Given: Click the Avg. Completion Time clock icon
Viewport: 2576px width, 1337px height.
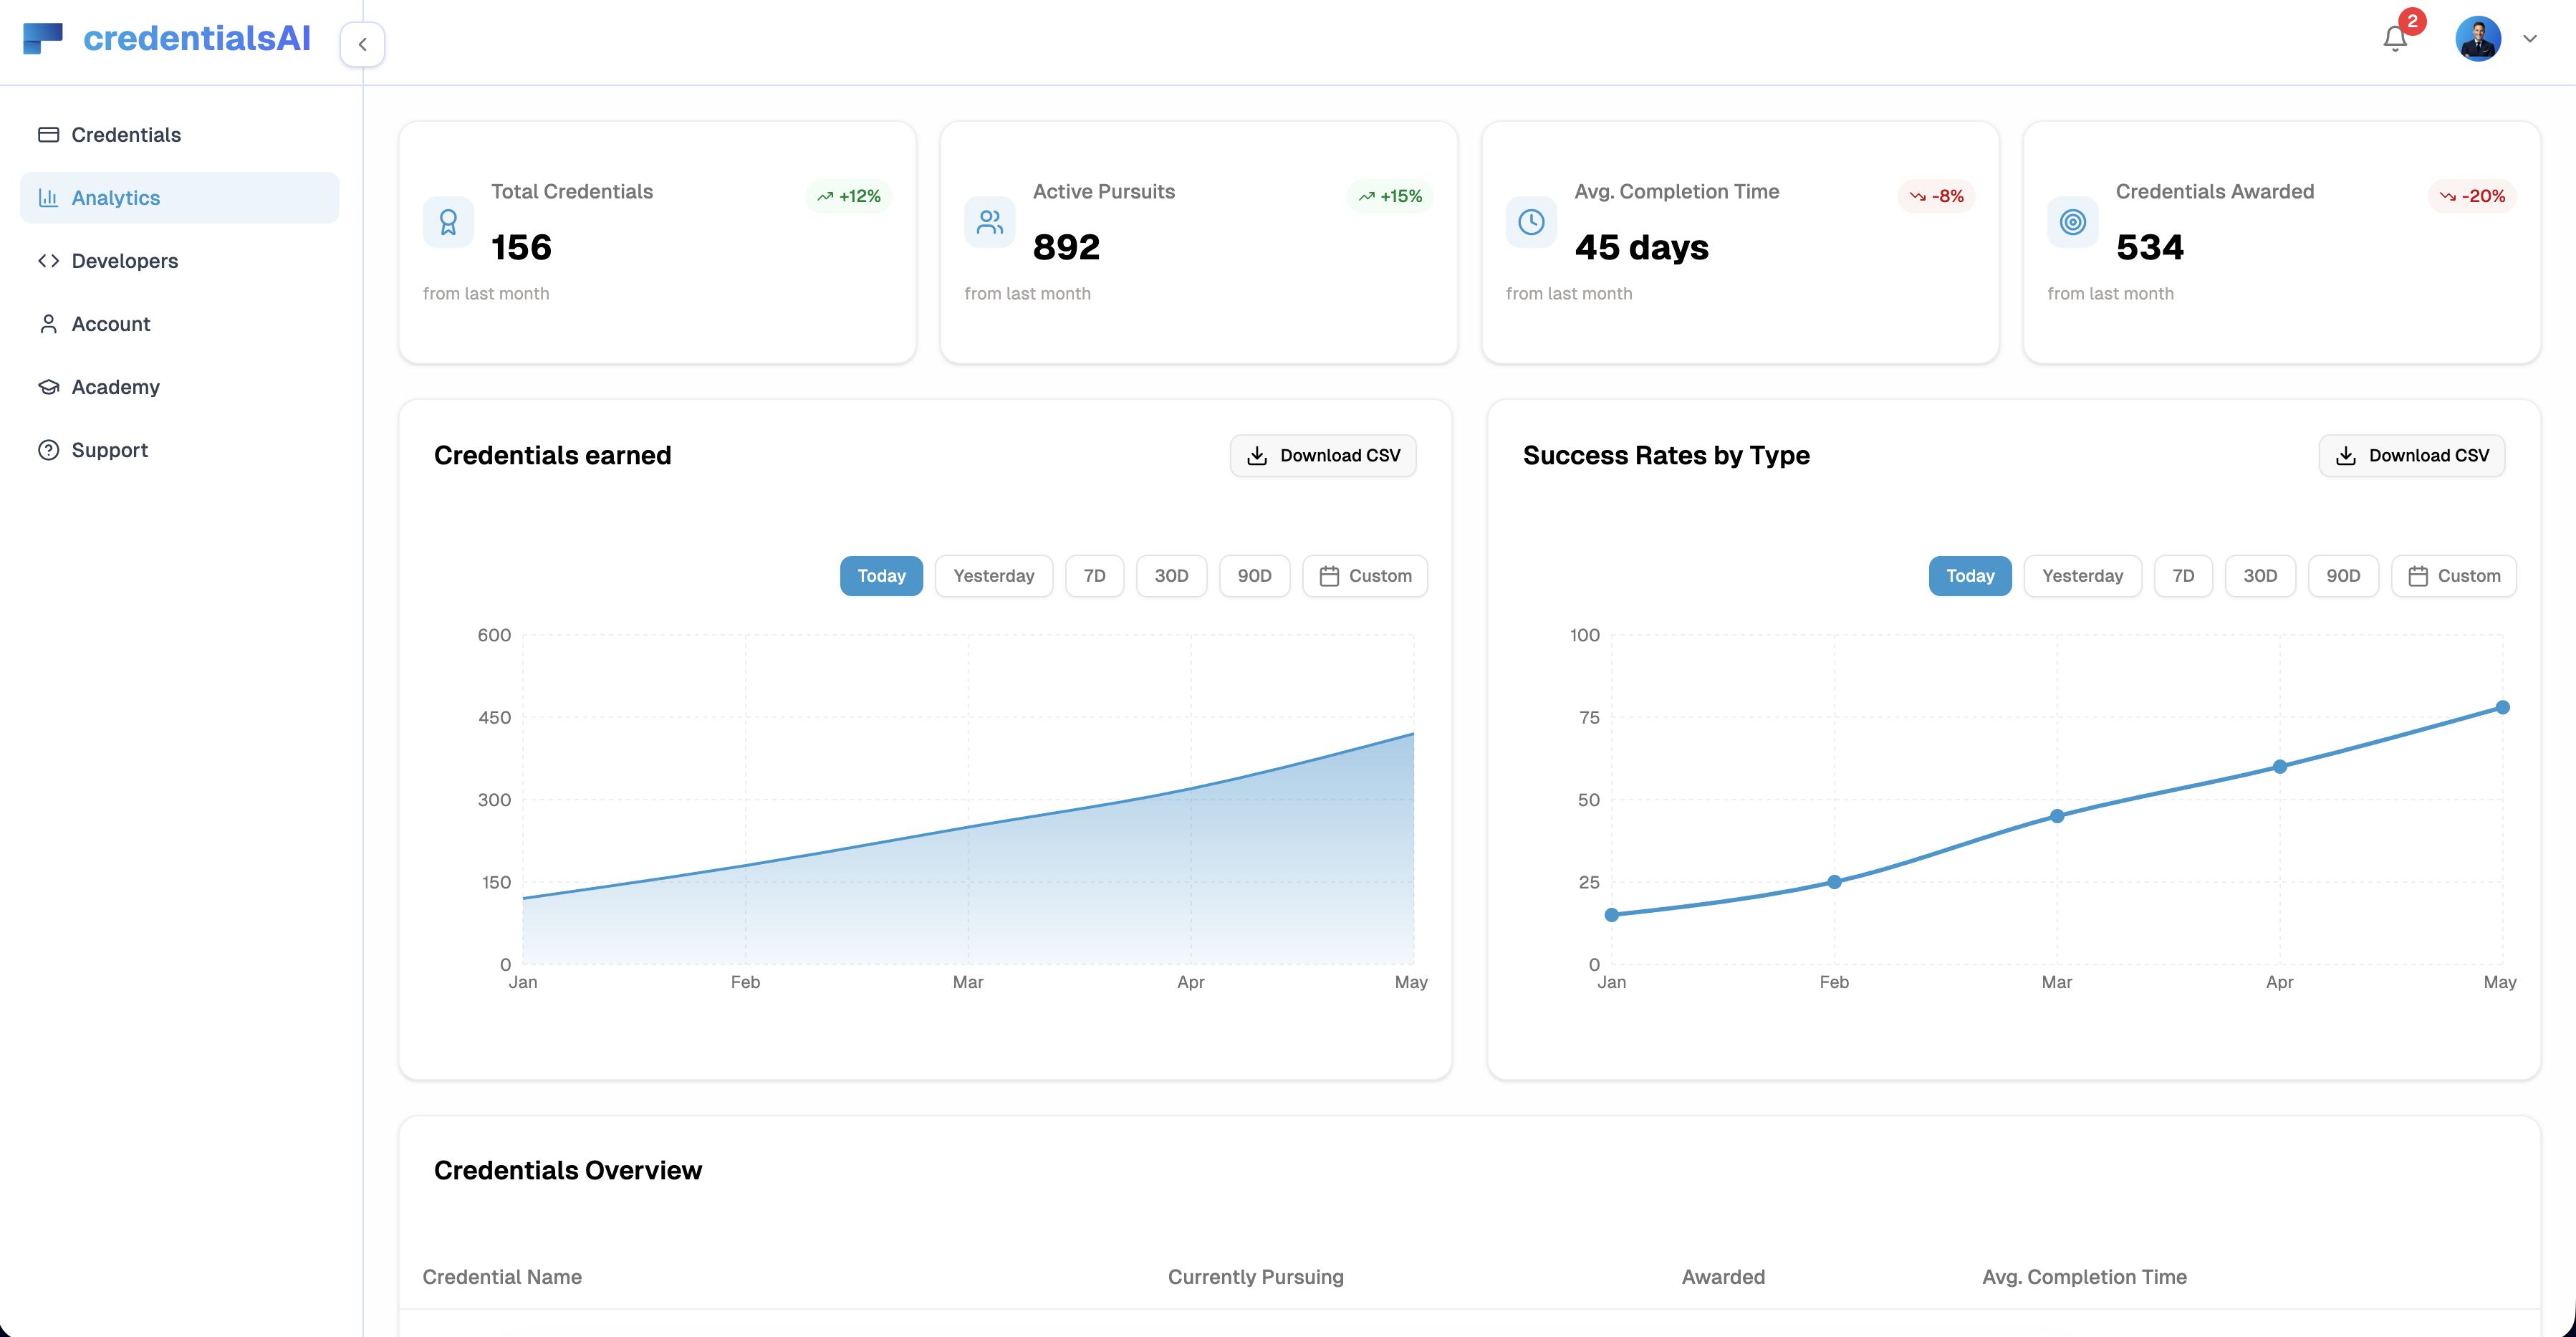Looking at the screenshot, I should (1531, 222).
